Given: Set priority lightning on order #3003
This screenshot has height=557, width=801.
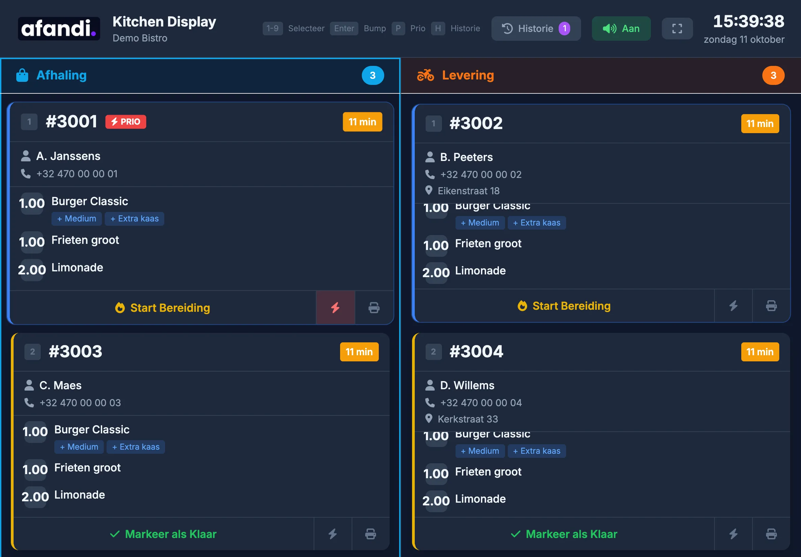Looking at the screenshot, I should coord(333,534).
